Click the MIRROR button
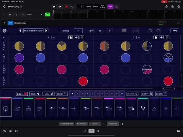The image size is (183, 137). pyautogui.click(x=132, y=94)
